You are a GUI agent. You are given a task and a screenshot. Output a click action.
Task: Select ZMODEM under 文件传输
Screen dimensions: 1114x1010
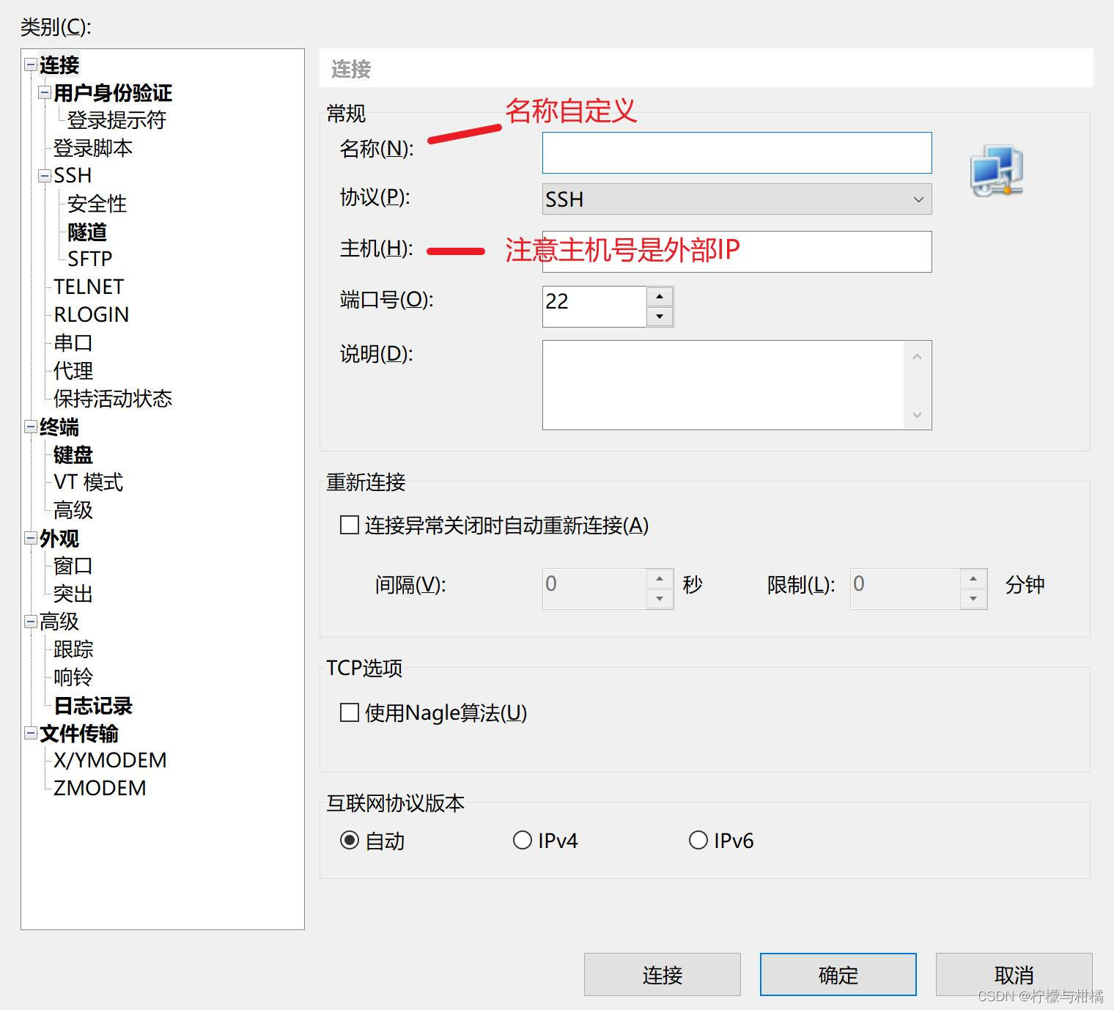99,787
